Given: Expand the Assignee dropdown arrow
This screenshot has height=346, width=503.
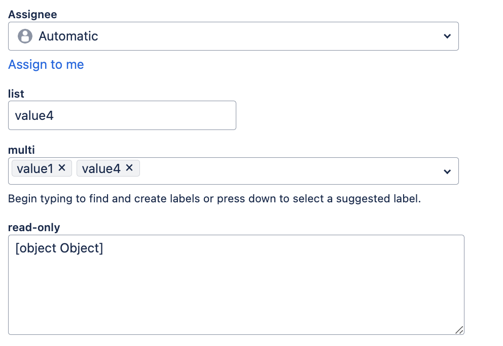Looking at the screenshot, I should [x=447, y=36].
